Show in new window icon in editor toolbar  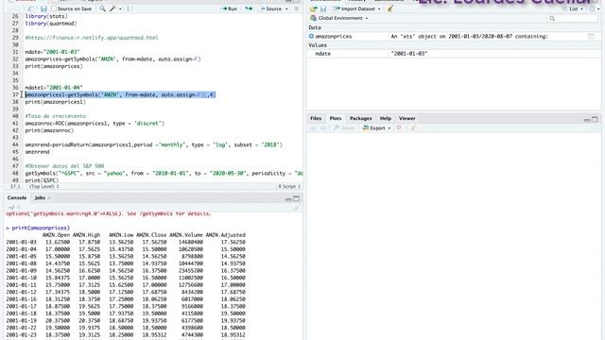pos(31,8)
